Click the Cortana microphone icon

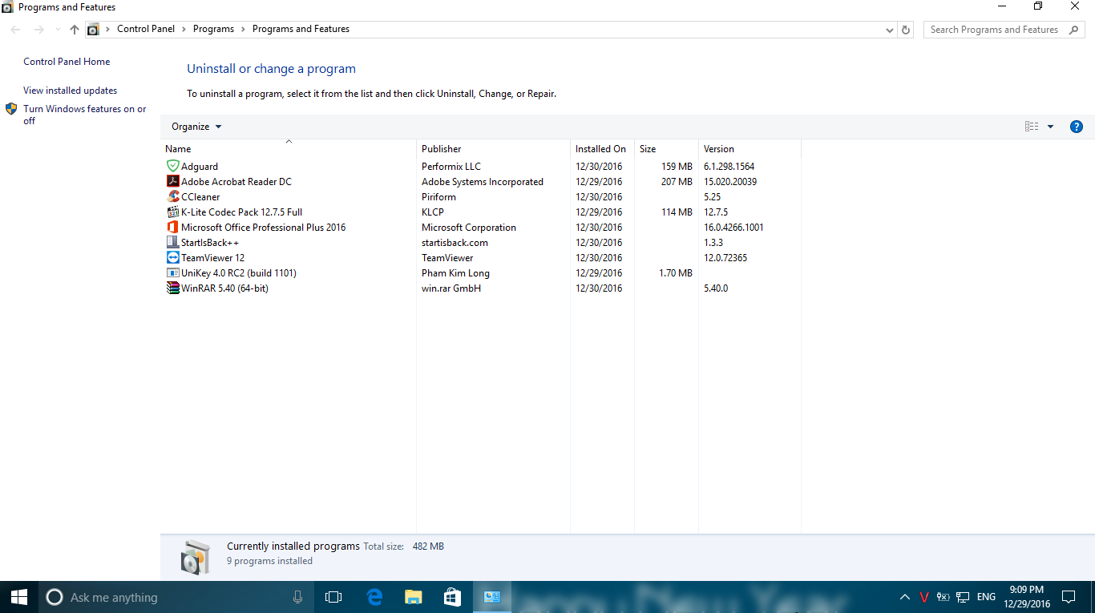pyautogui.click(x=297, y=597)
